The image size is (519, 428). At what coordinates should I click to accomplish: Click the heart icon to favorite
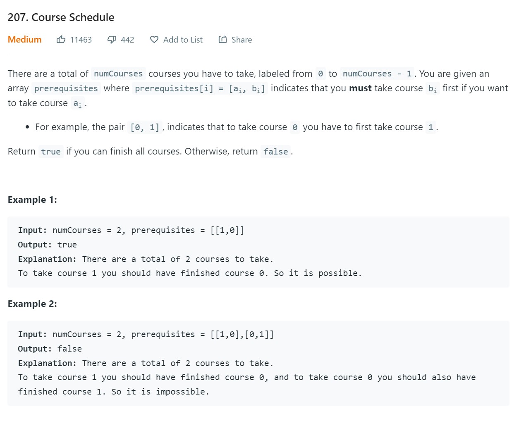point(154,40)
